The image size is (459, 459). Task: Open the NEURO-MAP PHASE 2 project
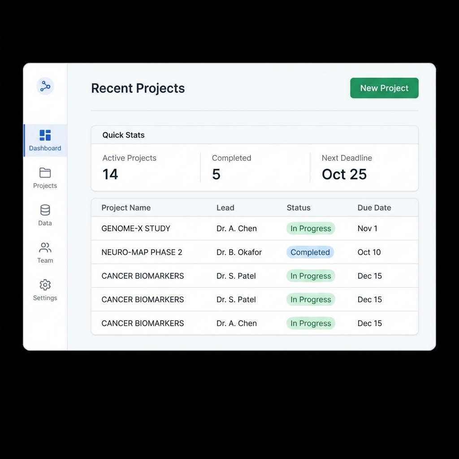pos(142,252)
